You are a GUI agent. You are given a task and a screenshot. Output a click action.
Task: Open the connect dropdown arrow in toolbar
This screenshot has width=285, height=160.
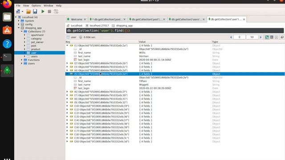tap(23, 12)
